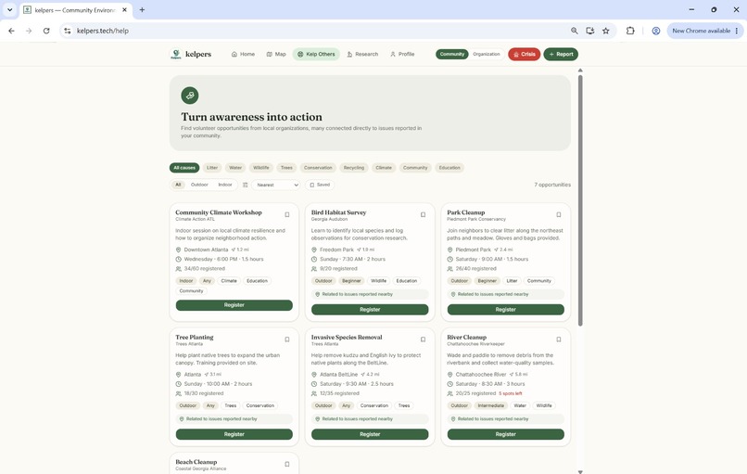The image size is (747, 474).
Task: Register for Park Cleanup
Action: click(x=505, y=310)
